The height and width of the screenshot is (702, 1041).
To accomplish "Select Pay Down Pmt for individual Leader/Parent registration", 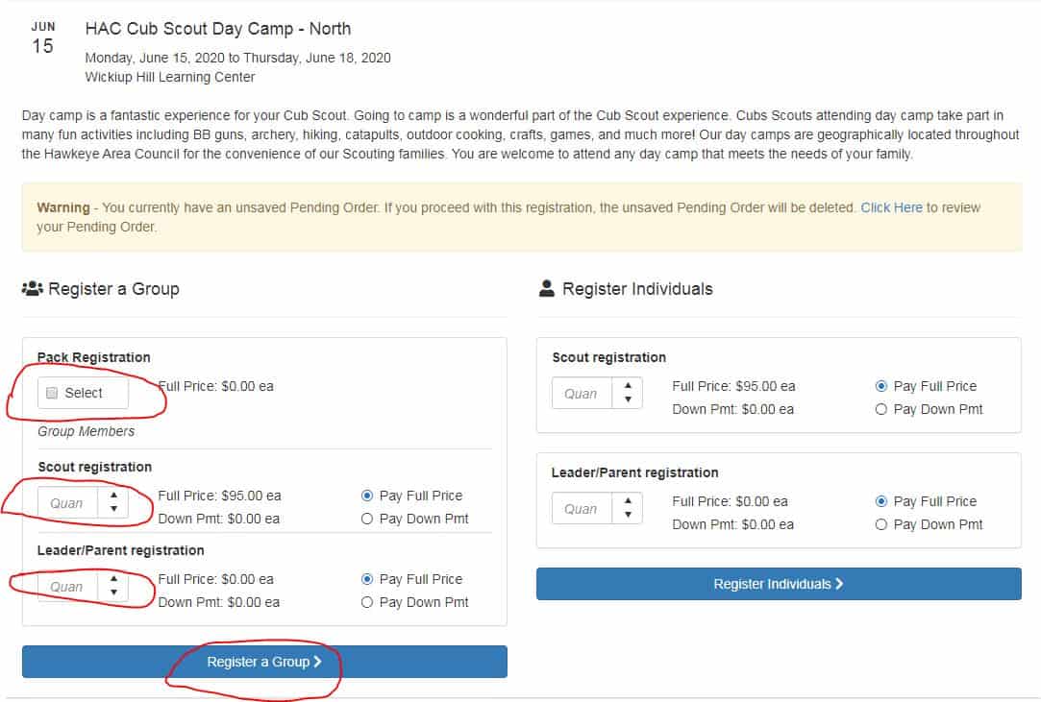I will [x=881, y=525].
